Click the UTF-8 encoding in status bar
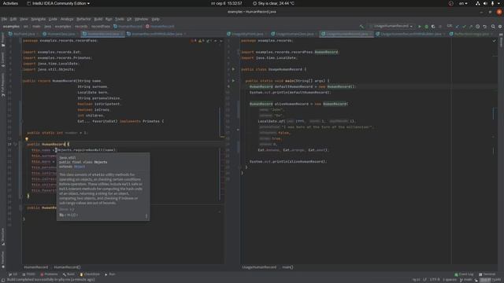The width and height of the screenshot is (504, 283). click(435, 280)
